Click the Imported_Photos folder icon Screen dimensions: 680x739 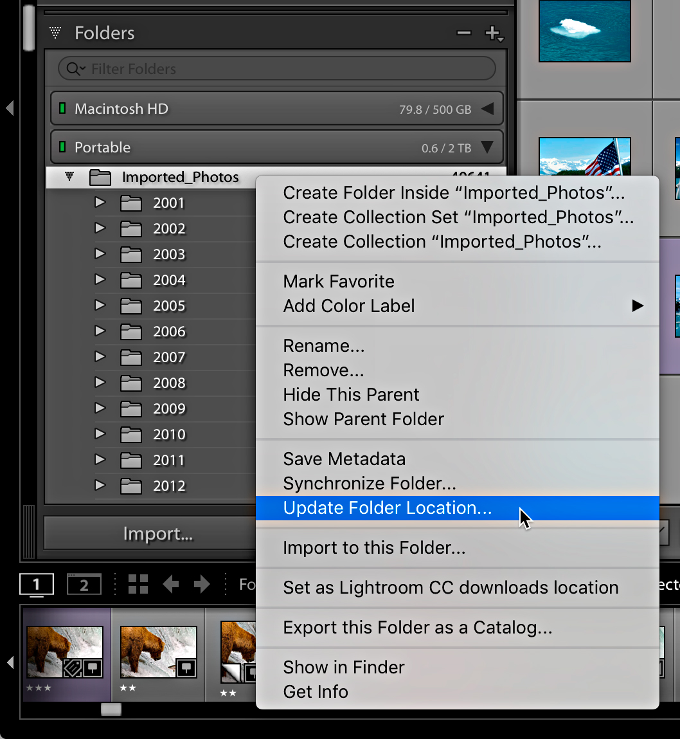pyautogui.click(x=100, y=178)
